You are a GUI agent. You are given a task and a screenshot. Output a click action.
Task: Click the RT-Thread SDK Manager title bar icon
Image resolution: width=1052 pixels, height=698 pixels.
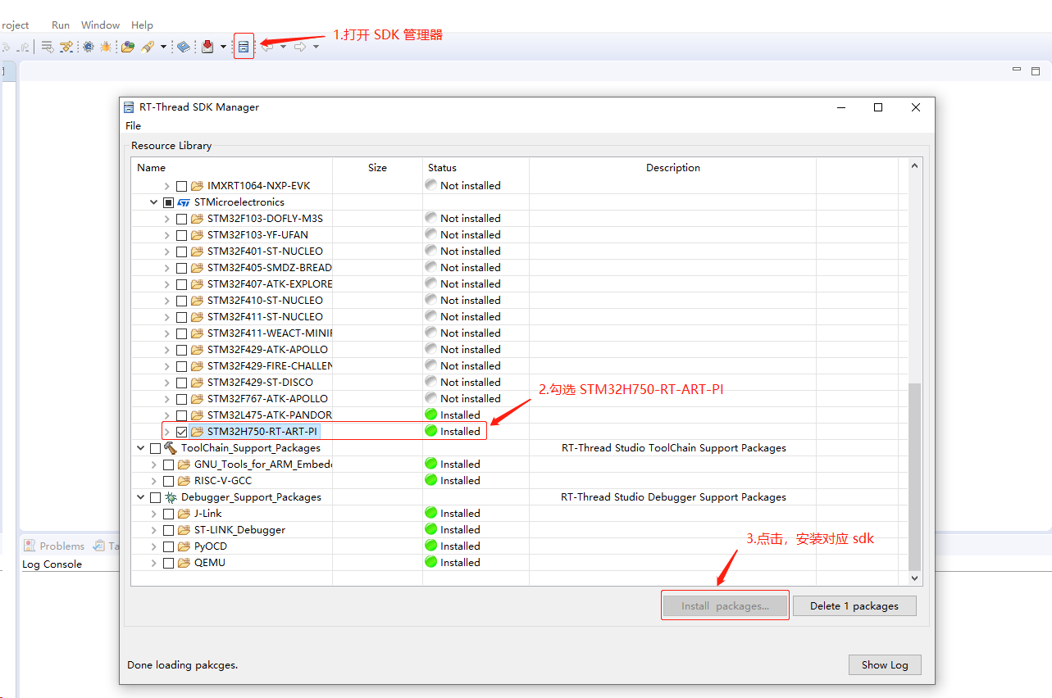129,107
